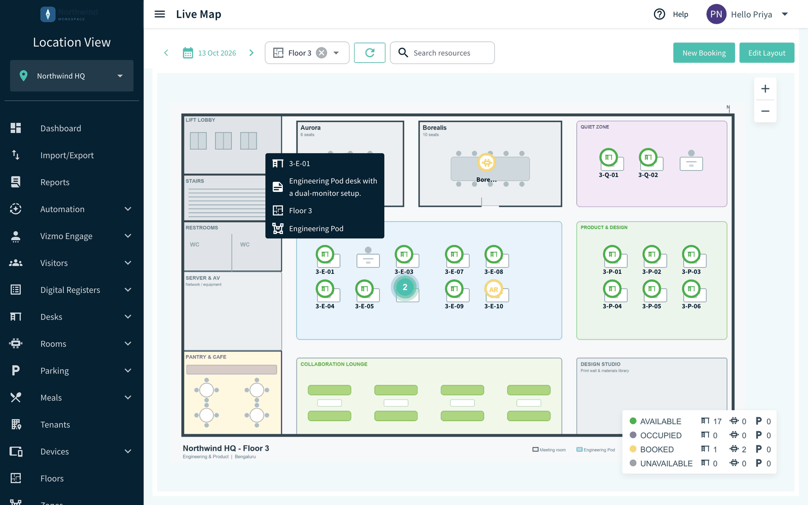Open the Northwind HQ location dropdown
Screen dimensions: 808x505
[x=72, y=76]
